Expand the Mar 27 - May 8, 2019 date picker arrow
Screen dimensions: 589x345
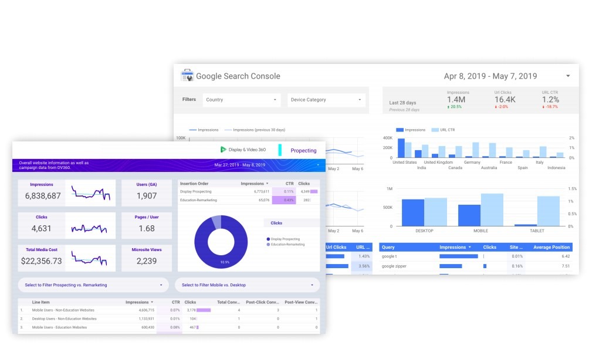tap(318, 165)
